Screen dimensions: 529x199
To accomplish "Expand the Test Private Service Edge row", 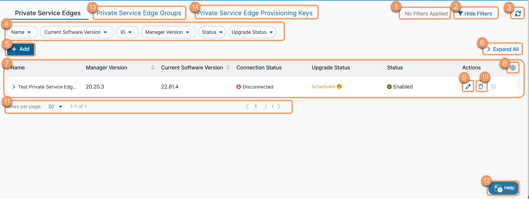I will (x=14, y=87).
